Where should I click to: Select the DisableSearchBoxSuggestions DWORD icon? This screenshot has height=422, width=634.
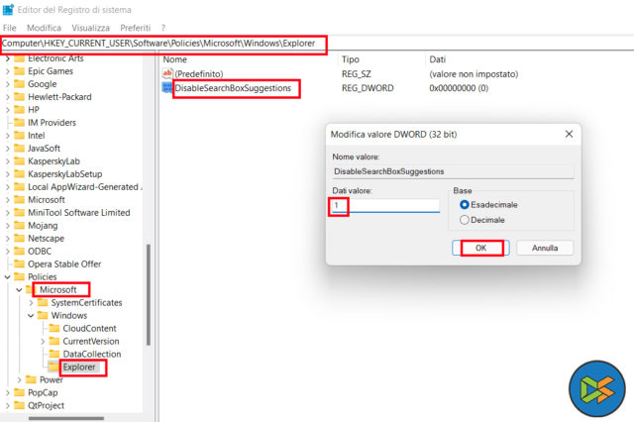pos(167,88)
